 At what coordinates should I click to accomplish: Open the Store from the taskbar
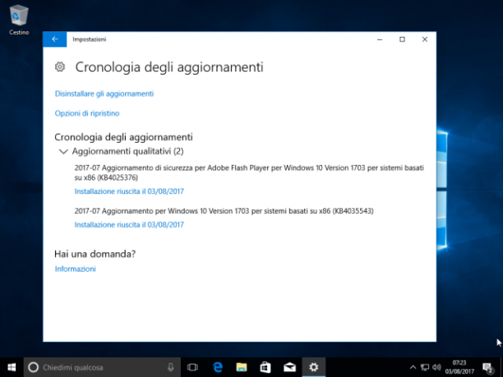point(265,367)
